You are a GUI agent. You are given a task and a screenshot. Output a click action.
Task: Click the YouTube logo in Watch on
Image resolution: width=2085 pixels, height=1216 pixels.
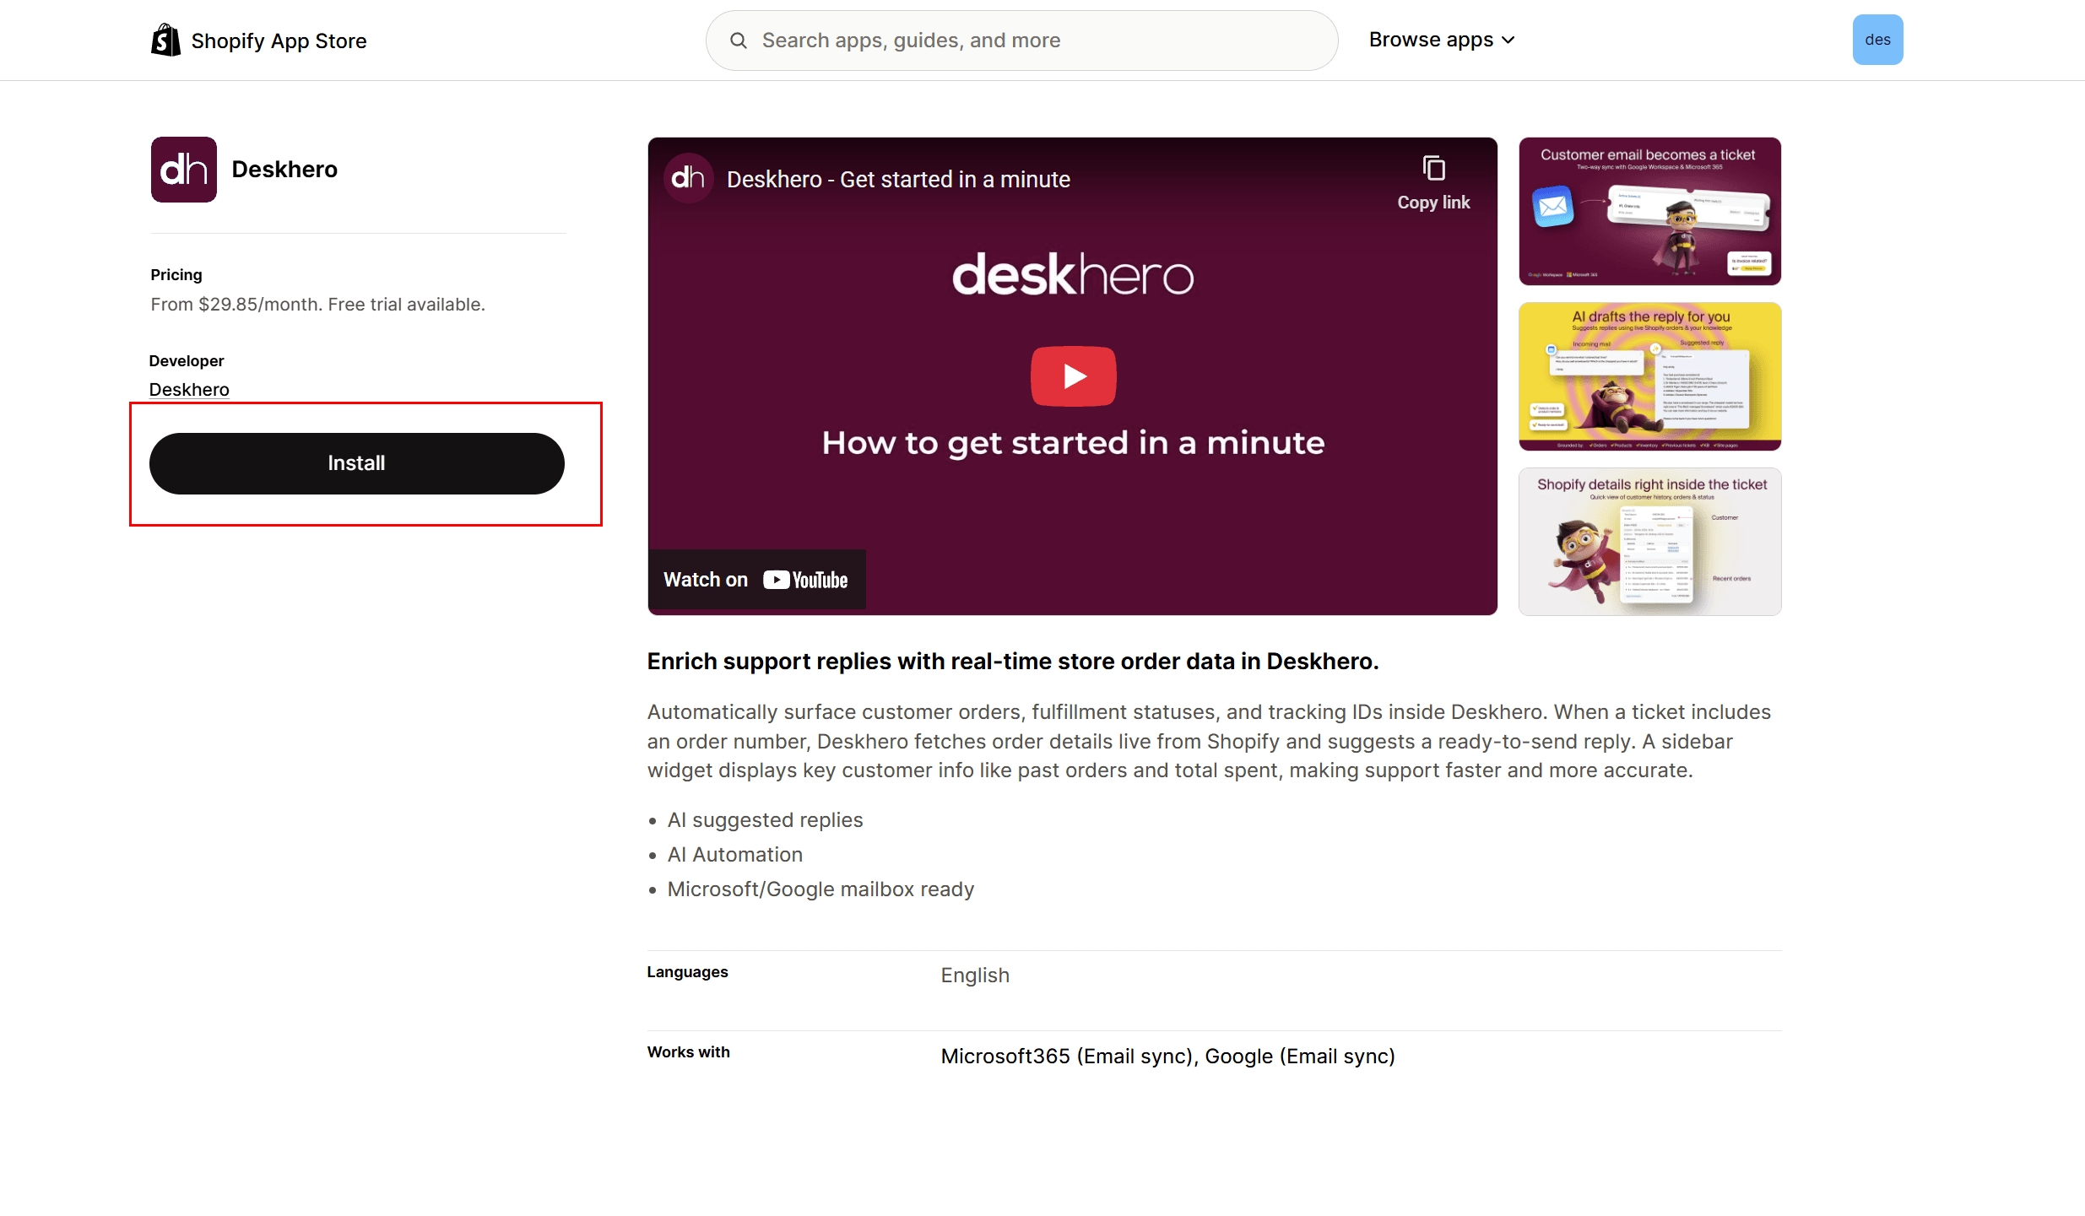point(805,580)
